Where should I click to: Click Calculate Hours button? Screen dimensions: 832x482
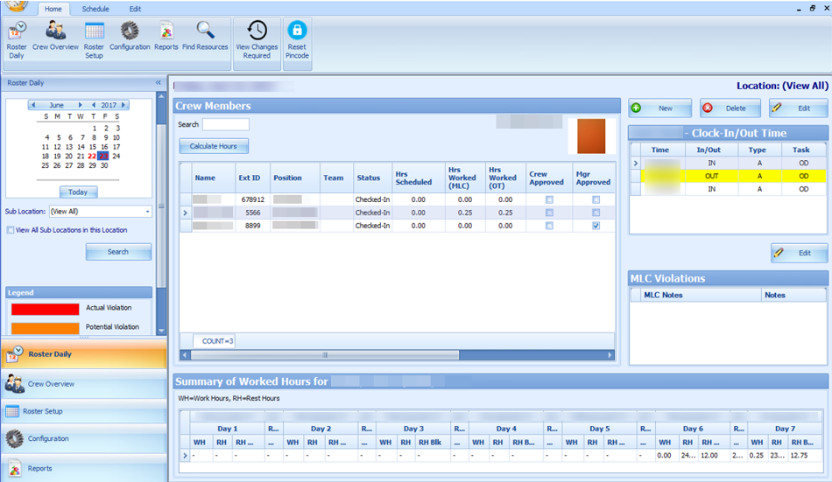(214, 146)
